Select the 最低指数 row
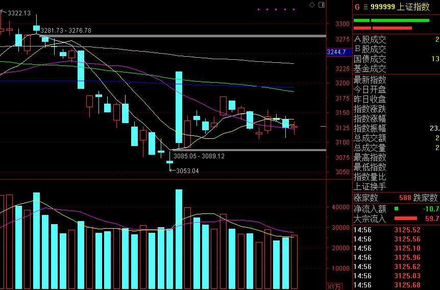The height and width of the screenshot is (290, 440). tap(396, 167)
